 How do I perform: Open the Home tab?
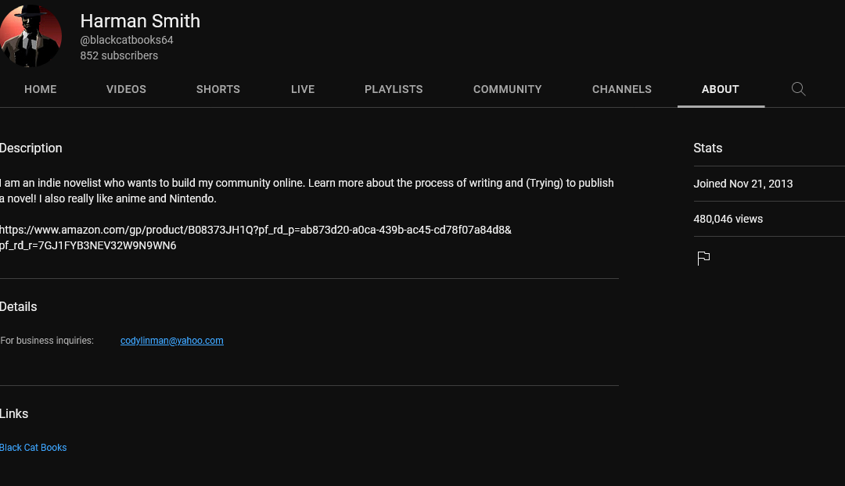[41, 89]
